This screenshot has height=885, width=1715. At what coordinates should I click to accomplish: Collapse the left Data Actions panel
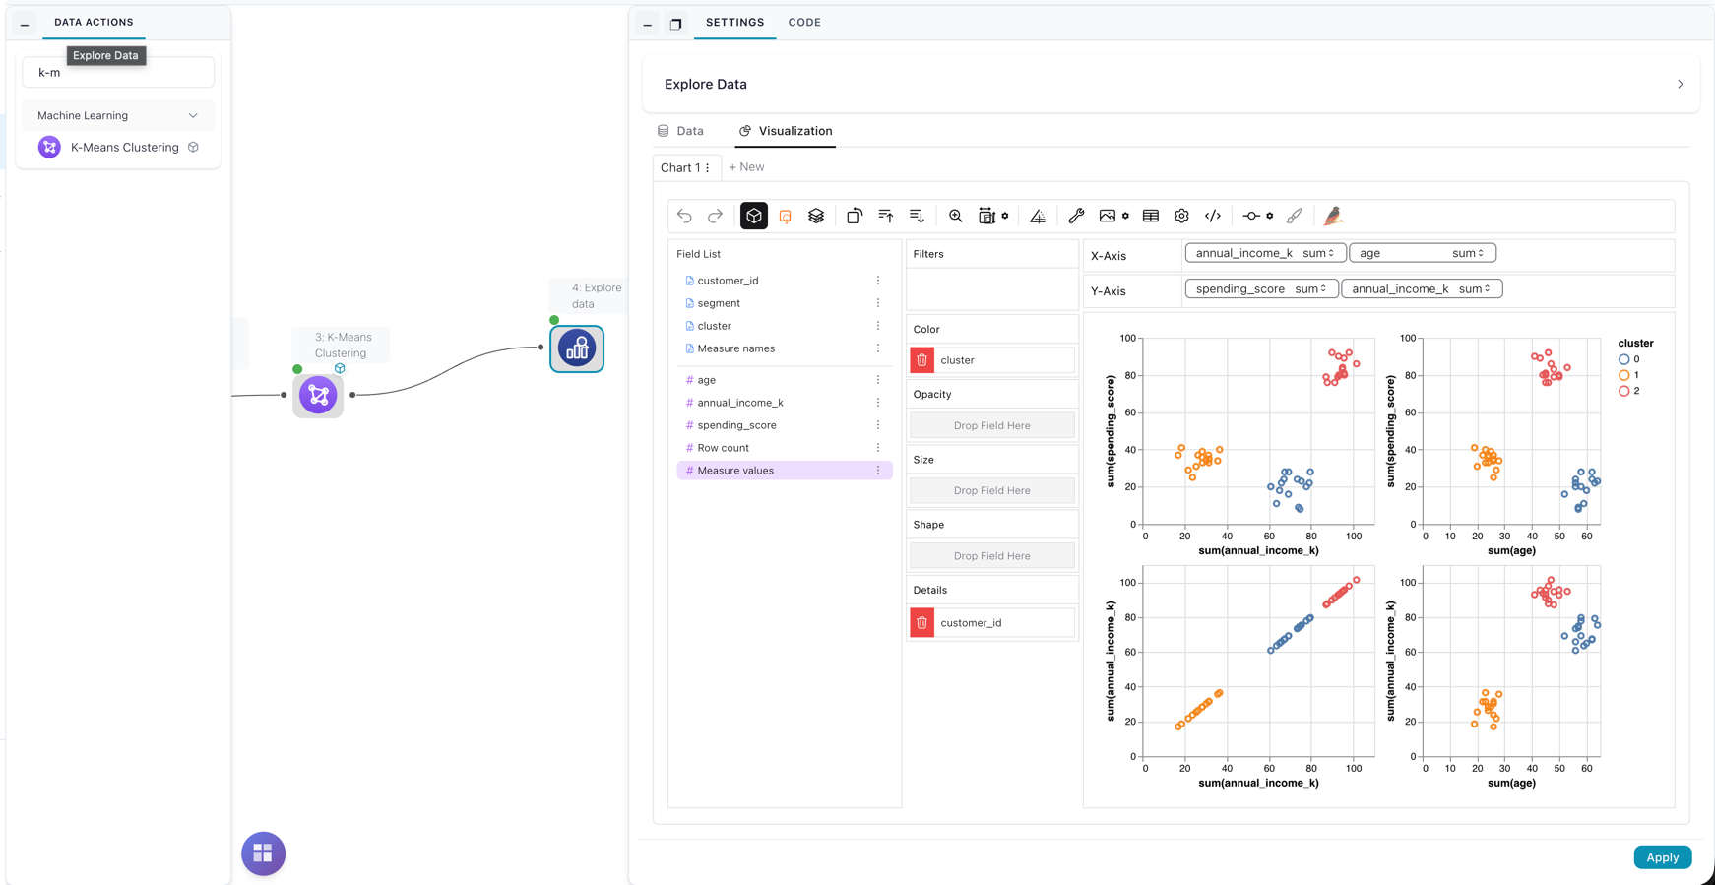25,25
